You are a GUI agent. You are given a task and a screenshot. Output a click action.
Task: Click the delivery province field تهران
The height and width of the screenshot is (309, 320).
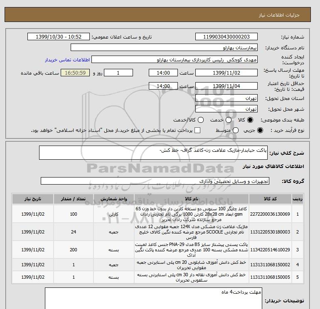[226, 98]
